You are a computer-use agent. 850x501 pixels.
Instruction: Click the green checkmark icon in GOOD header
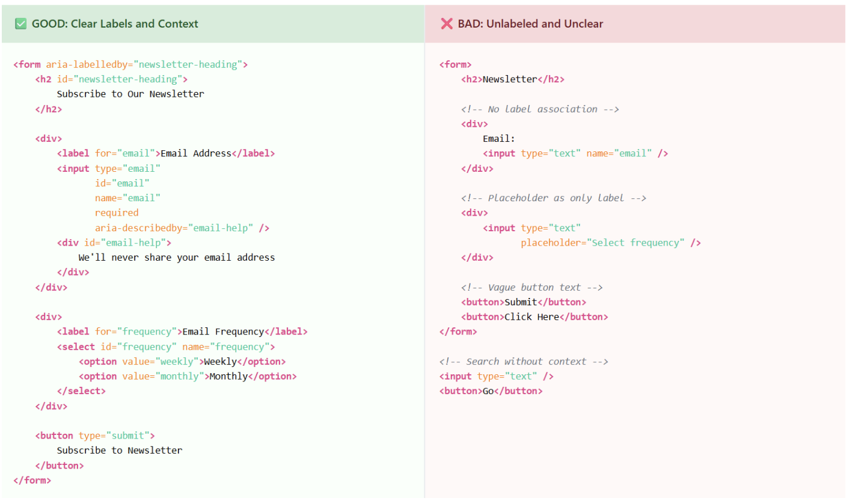(21, 24)
